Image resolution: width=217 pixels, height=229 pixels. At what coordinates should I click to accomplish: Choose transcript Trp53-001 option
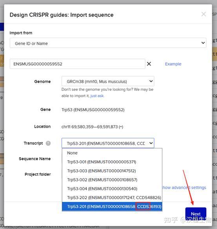point(112,162)
